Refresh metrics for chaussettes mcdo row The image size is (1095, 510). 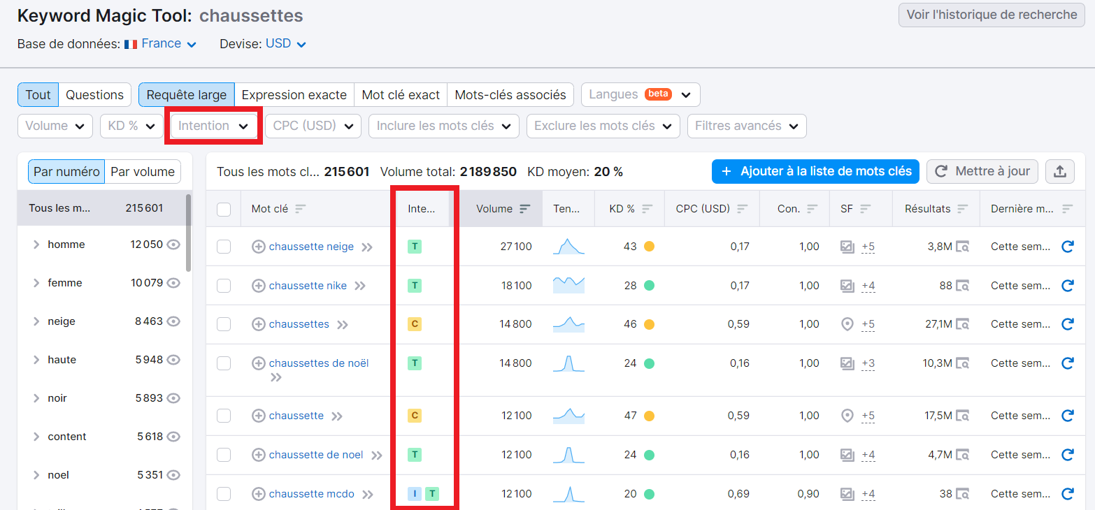click(x=1068, y=493)
